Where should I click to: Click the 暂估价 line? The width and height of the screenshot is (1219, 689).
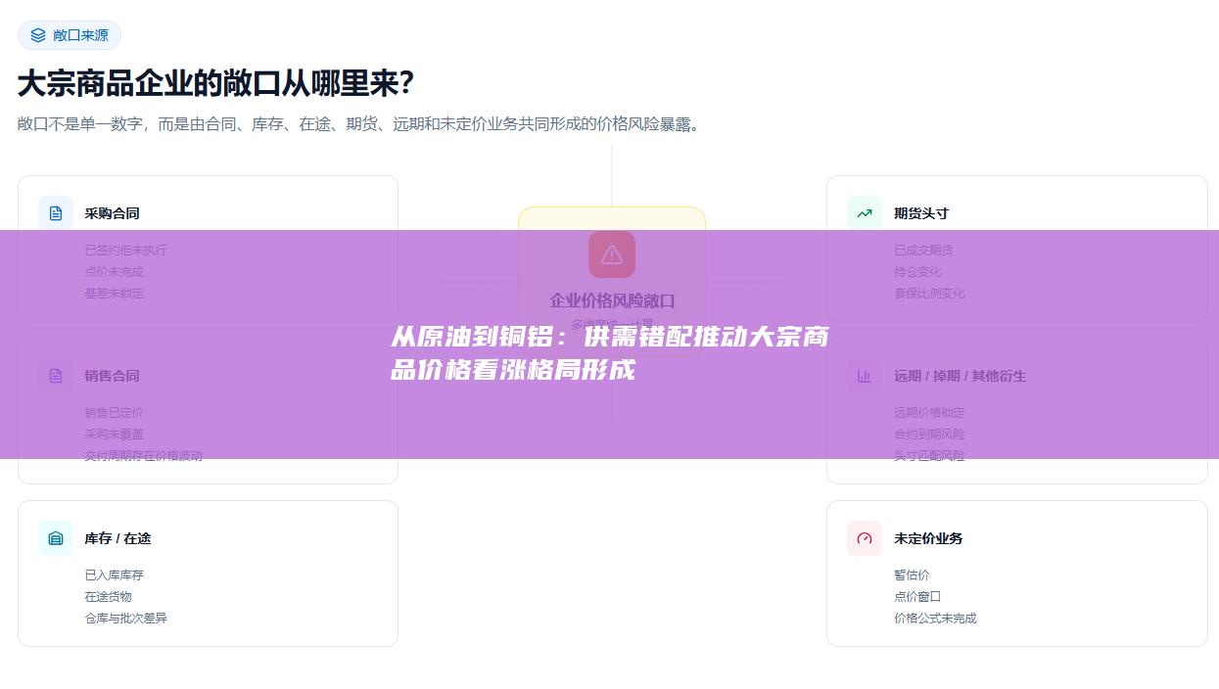point(912,574)
